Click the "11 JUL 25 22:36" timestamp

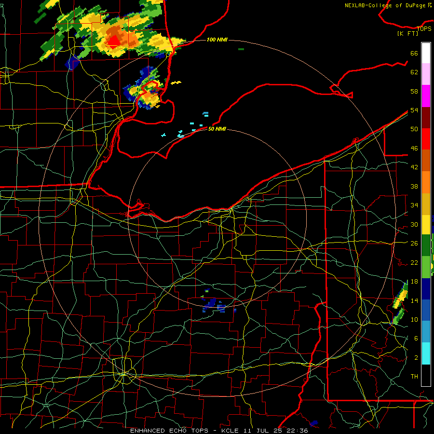(276, 431)
